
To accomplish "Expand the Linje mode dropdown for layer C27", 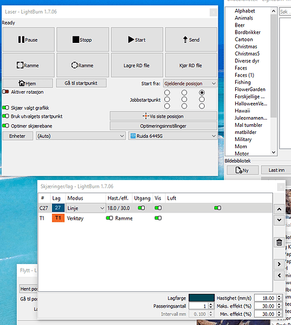I will 86,208.
